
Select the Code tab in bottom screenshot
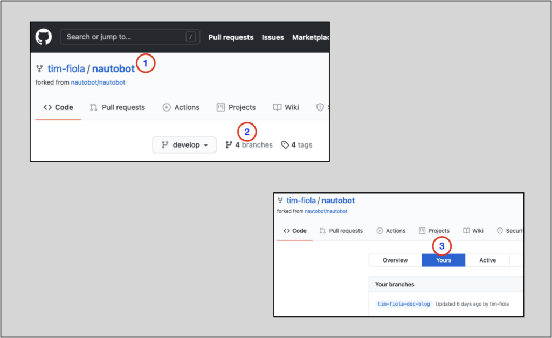point(295,231)
